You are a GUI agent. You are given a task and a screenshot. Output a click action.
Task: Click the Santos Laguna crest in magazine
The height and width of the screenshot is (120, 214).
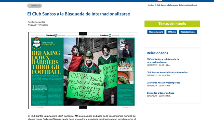[36, 44]
